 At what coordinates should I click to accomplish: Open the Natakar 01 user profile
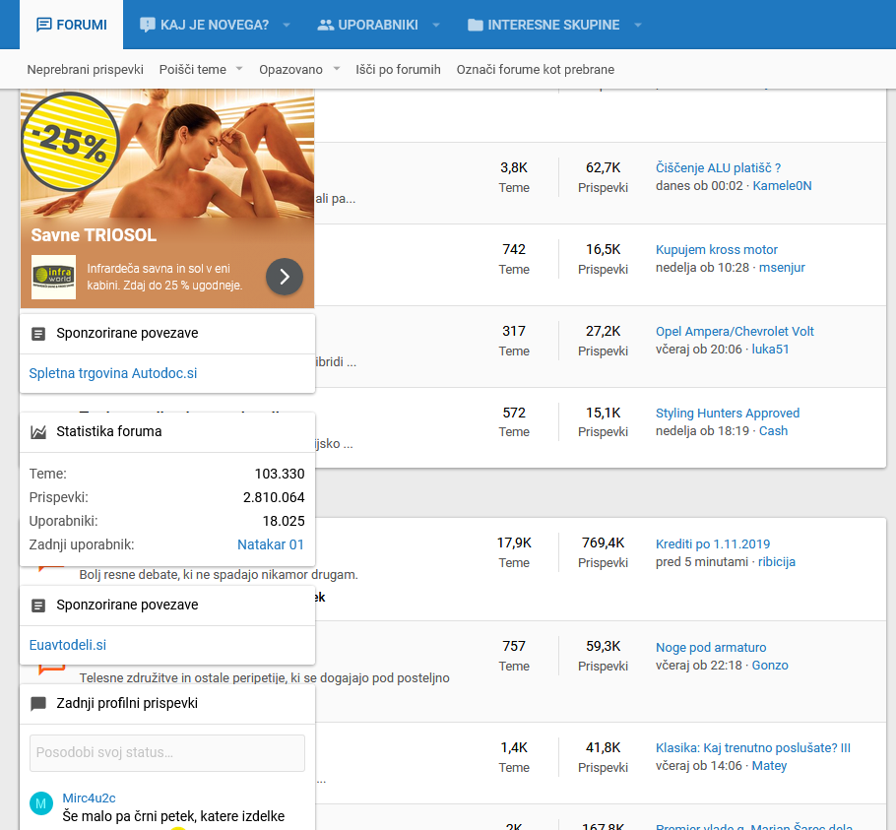(x=271, y=544)
